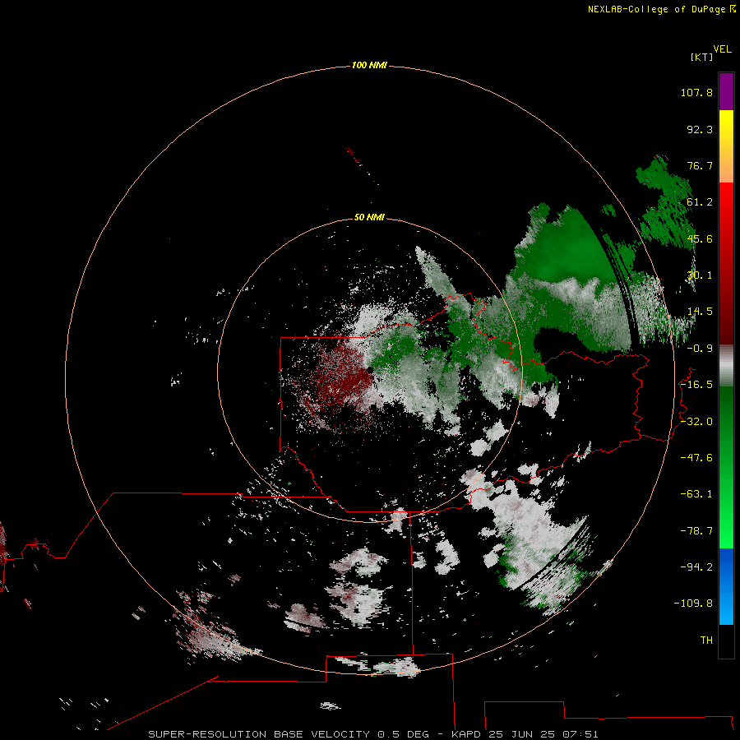Click the -63.1 legend value

tap(696, 494)
